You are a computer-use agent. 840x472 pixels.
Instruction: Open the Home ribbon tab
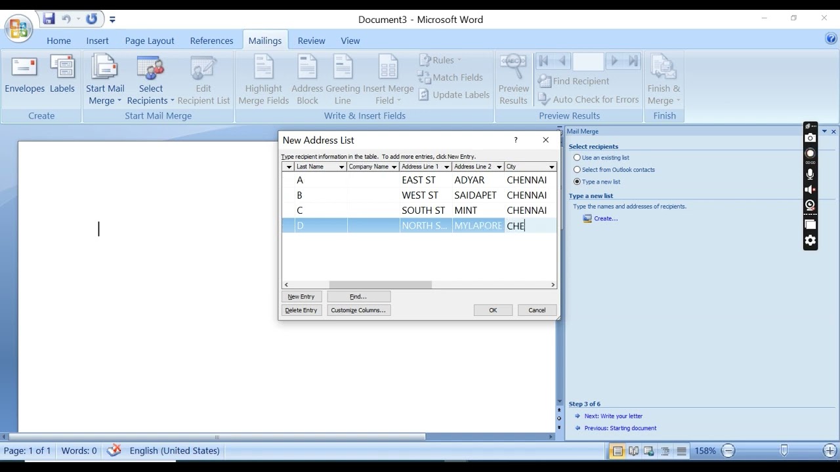58,41
